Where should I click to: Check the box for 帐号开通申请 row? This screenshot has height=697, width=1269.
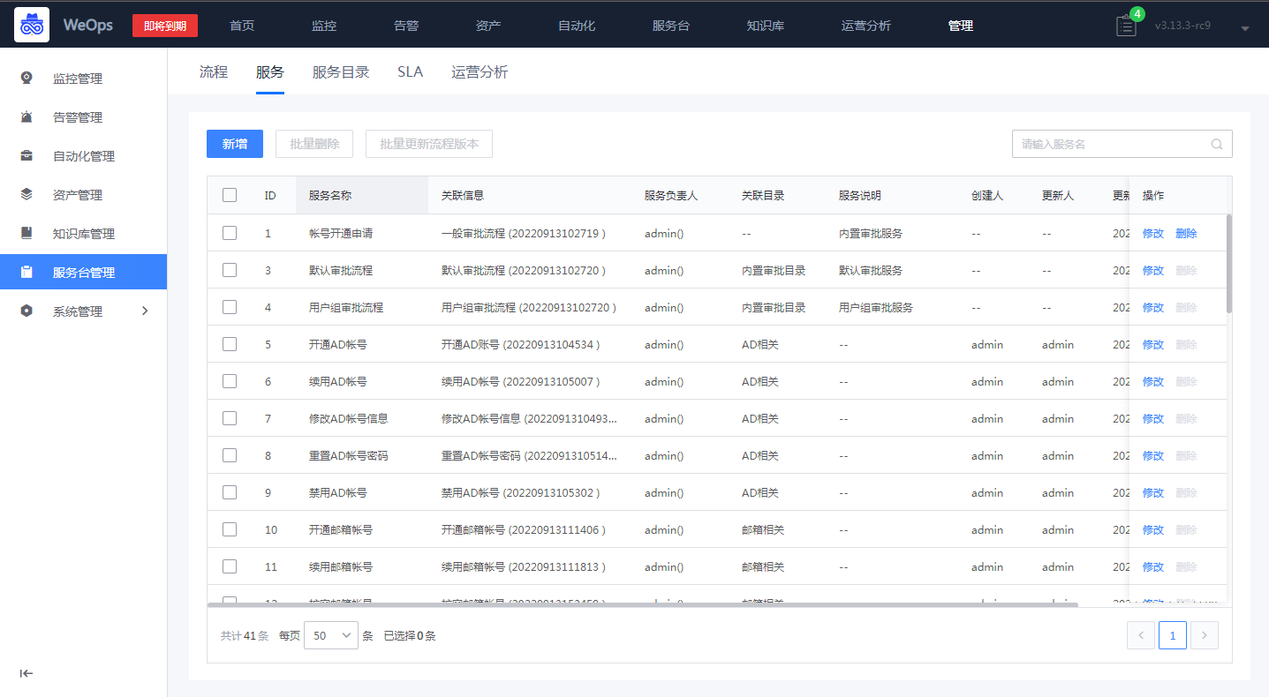coord(230,233)
